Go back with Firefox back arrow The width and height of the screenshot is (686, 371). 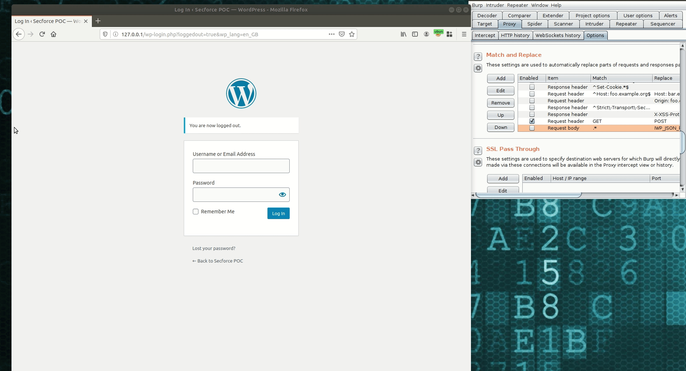coord(19,34)
